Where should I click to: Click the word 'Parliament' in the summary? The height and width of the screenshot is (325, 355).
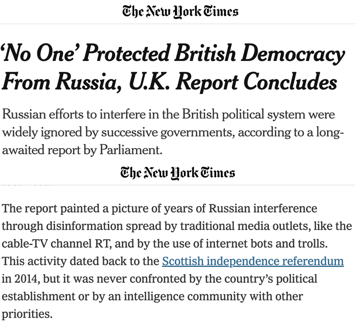pyautogui.click(x=130, y=150)
